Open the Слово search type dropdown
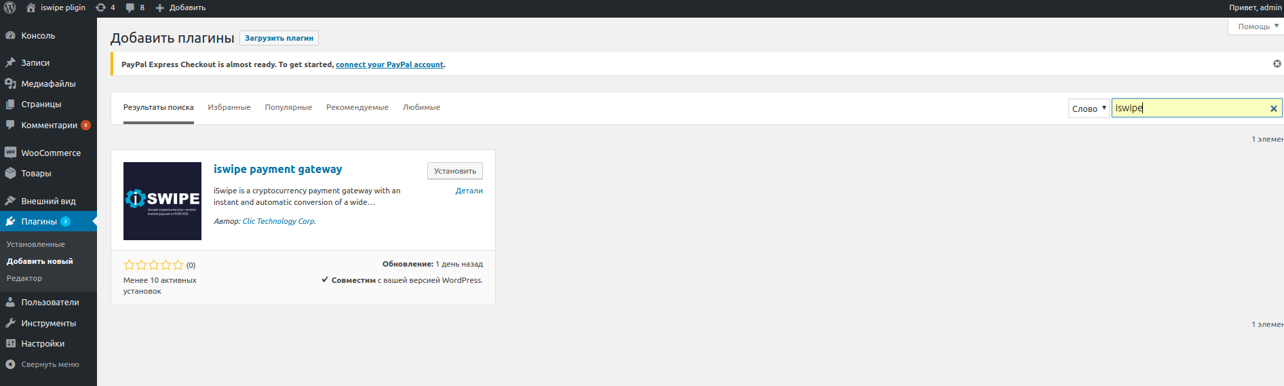Image resolution: width=1284 pixels, height=386 pixels. [x=1089, y=109]
